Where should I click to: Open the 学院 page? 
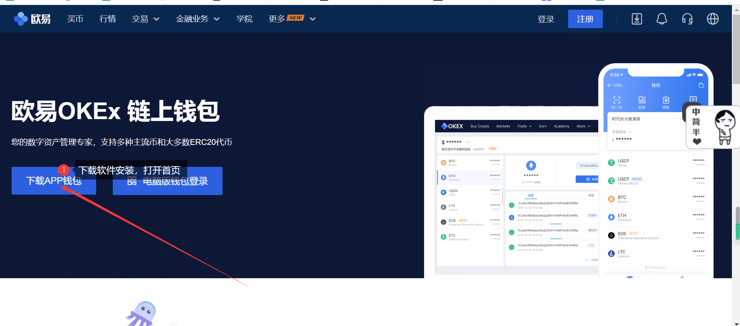tap(244, 19)
